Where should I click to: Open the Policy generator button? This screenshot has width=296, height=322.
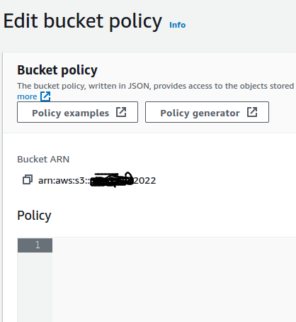pos(207,112)
